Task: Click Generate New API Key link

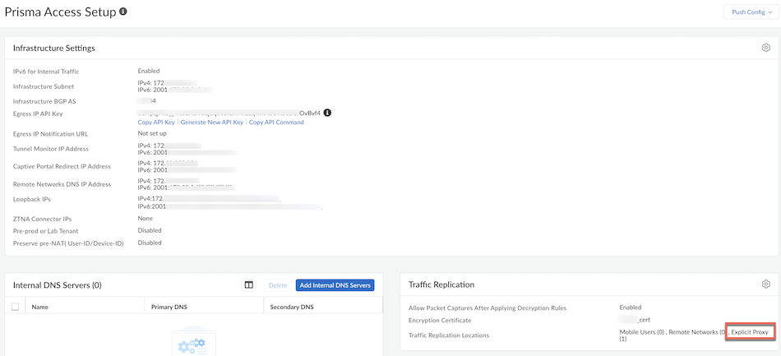Action: click(212, 123)
